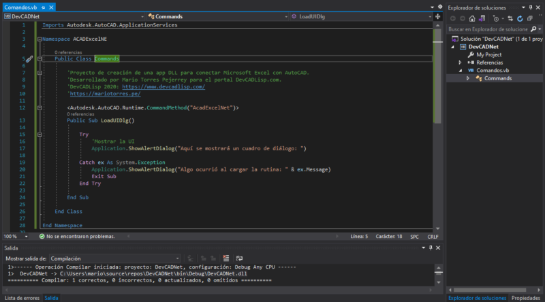This screenshot has width=545, height=302.
Task: Open the 100 % zoom dropdown
Action: 26,237
